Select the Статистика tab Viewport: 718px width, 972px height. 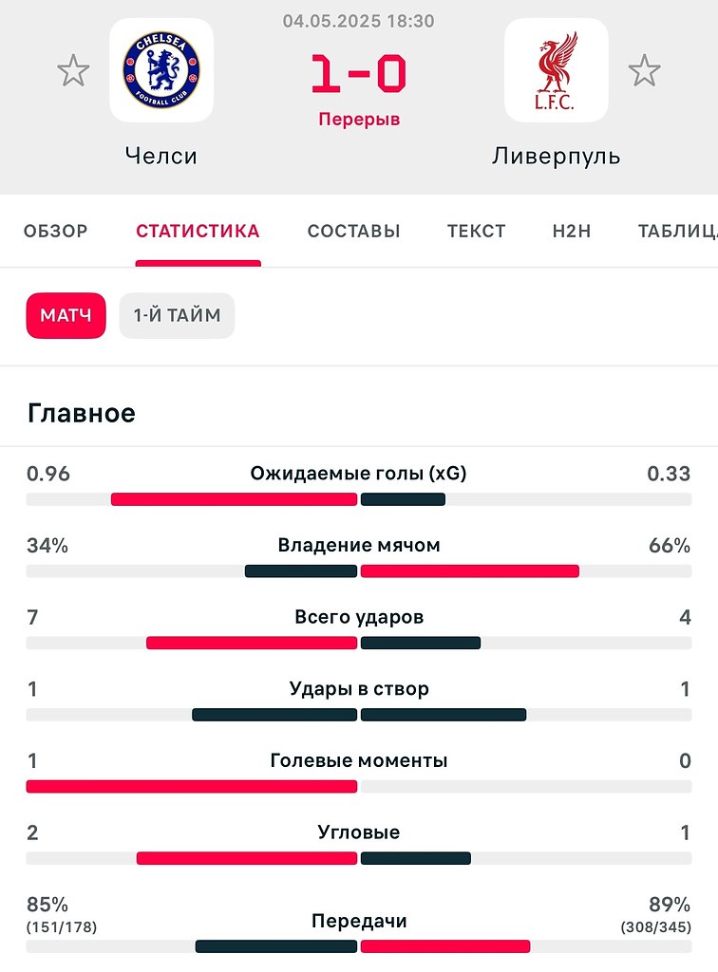198,232
